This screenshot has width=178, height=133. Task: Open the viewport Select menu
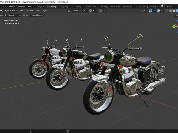pyautogui.click(x=30, y=11)
